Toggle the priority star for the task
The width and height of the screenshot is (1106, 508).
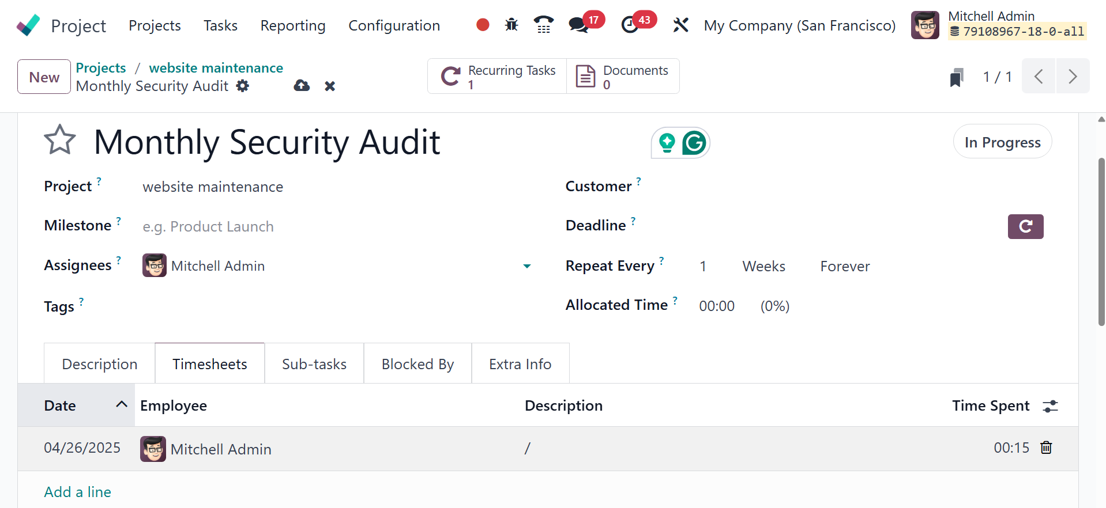click(x=60, y=140)
